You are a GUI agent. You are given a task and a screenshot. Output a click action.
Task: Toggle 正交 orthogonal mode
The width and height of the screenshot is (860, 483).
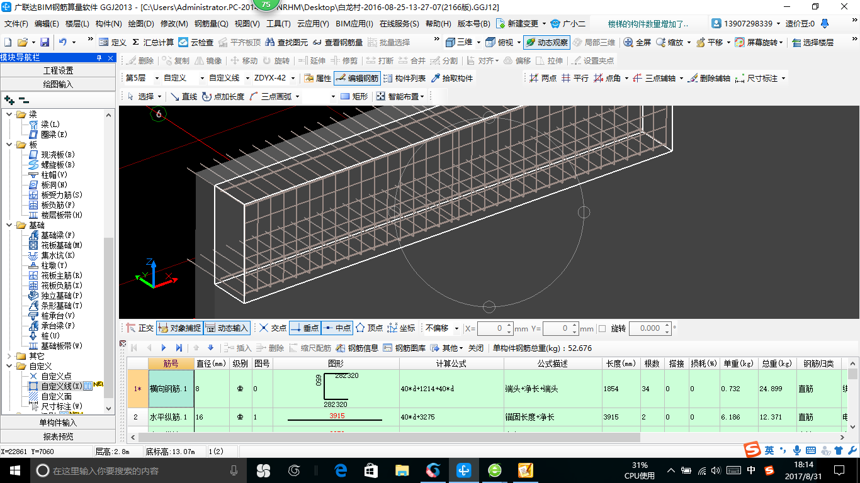point(140,328)
